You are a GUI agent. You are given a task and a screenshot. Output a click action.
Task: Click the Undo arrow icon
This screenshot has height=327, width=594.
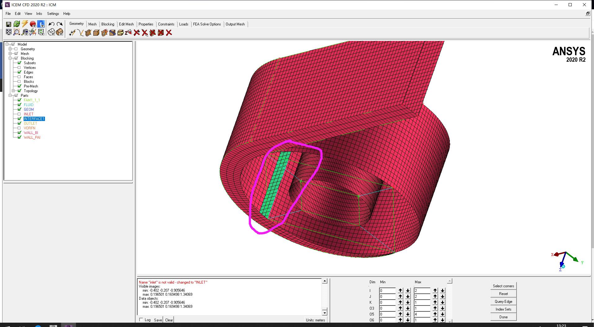coord(51,24)
